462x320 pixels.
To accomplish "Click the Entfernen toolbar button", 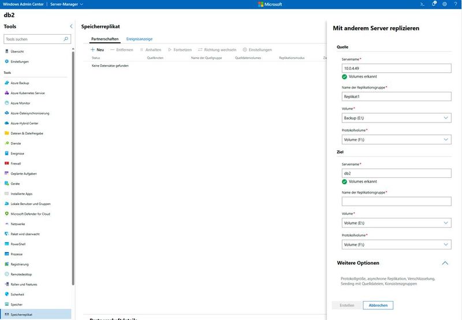I will (122, 50).
